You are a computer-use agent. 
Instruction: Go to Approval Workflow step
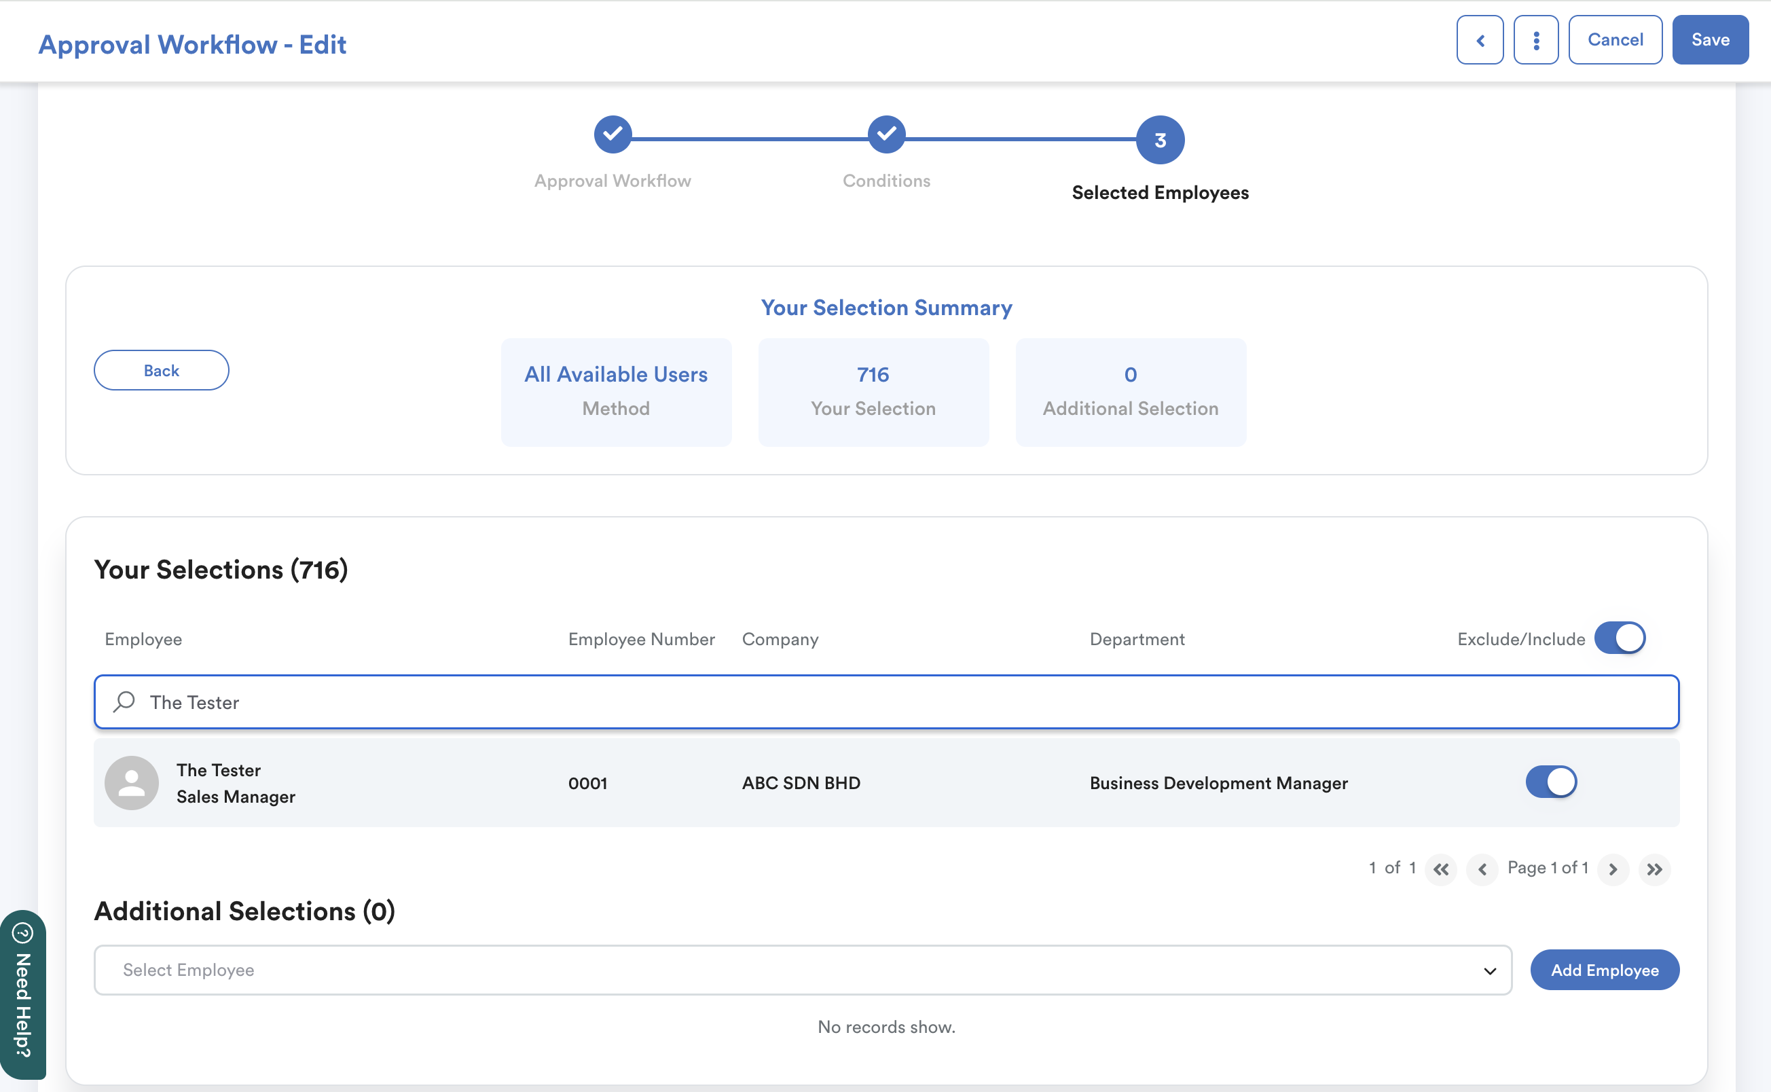(613, 135)
